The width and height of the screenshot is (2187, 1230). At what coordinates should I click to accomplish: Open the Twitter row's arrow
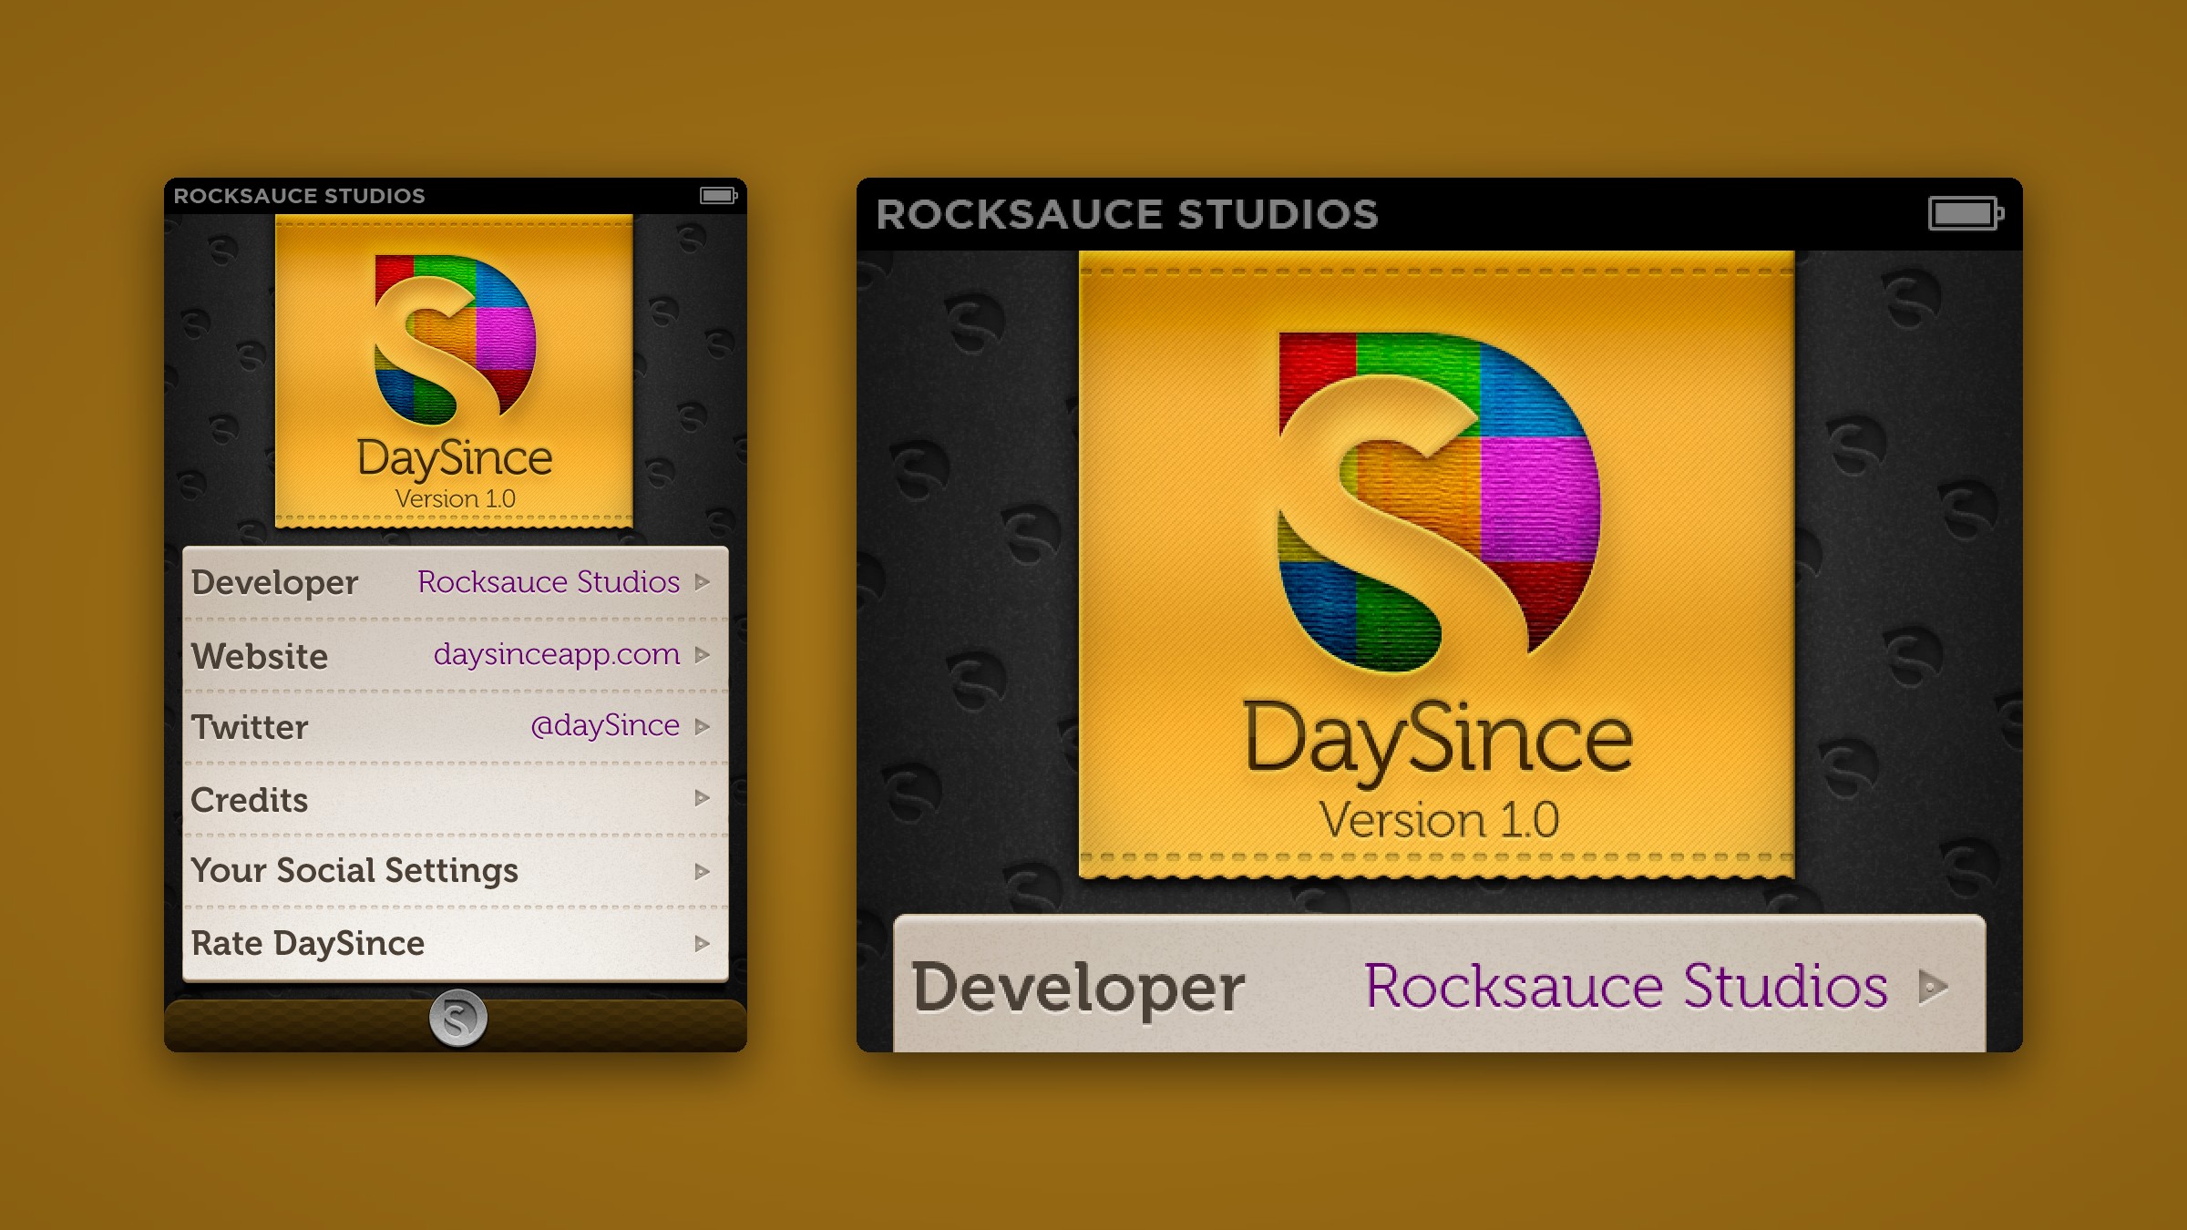coord(702,726)
